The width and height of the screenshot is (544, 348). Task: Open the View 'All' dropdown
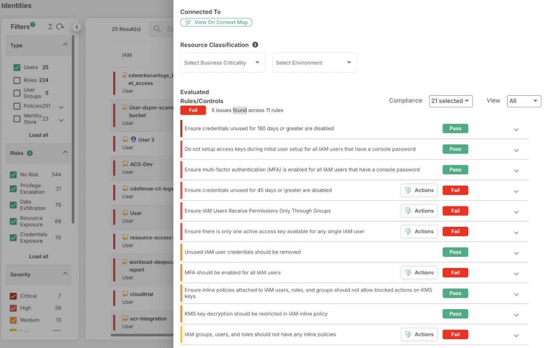tap(524, 101)
